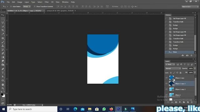The width and height of the screenshot is (200, 112).
Task: Open the Auto-Select Group dropdown
Action: point(27,7)
